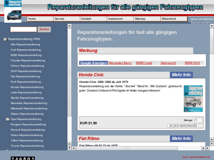
Task: Expand Opel Reparaturanleitung category text
Action: pyautogui.click(x=26, y=119)
